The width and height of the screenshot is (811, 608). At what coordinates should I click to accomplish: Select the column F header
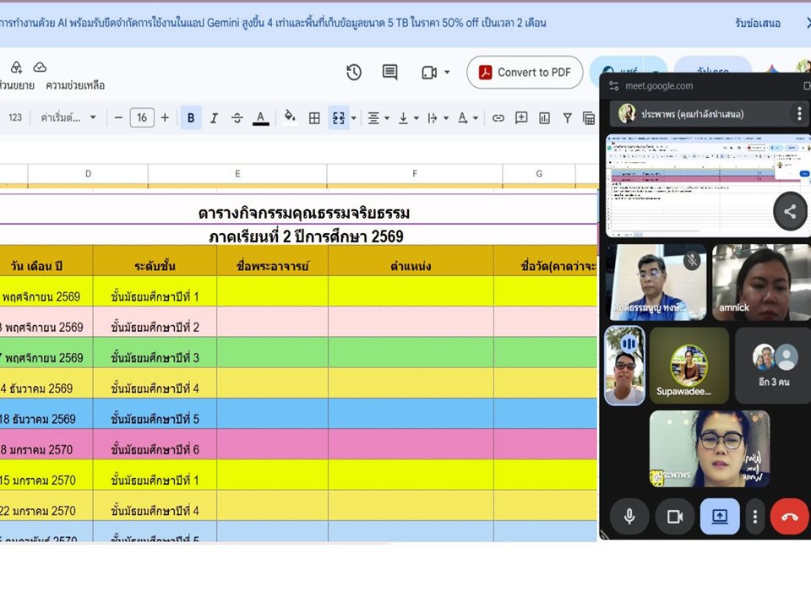pyautogui.click(x=414, y=174)
